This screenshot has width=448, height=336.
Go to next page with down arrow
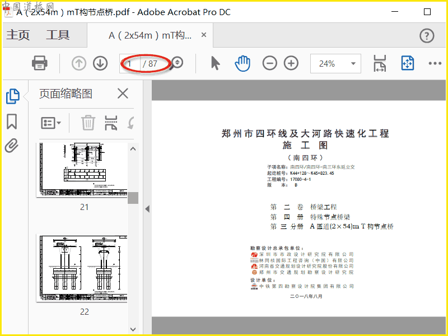pyautogui.click(x=100, y=63)
